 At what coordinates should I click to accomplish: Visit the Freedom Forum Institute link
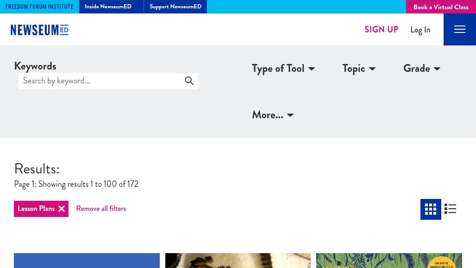[39, 6]
